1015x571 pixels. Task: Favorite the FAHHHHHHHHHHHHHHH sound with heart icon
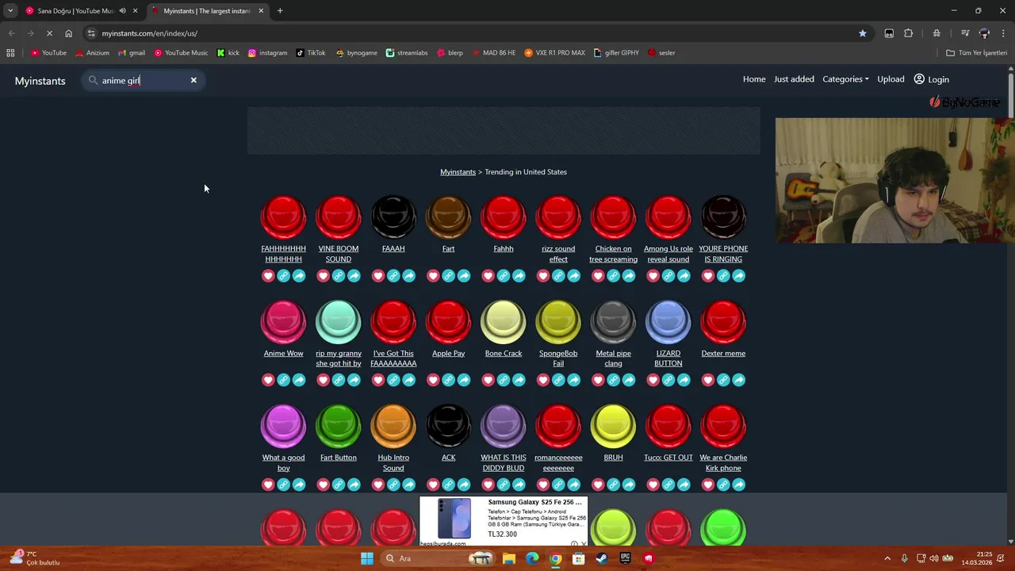pyautogui.click(x=268, y=276)
